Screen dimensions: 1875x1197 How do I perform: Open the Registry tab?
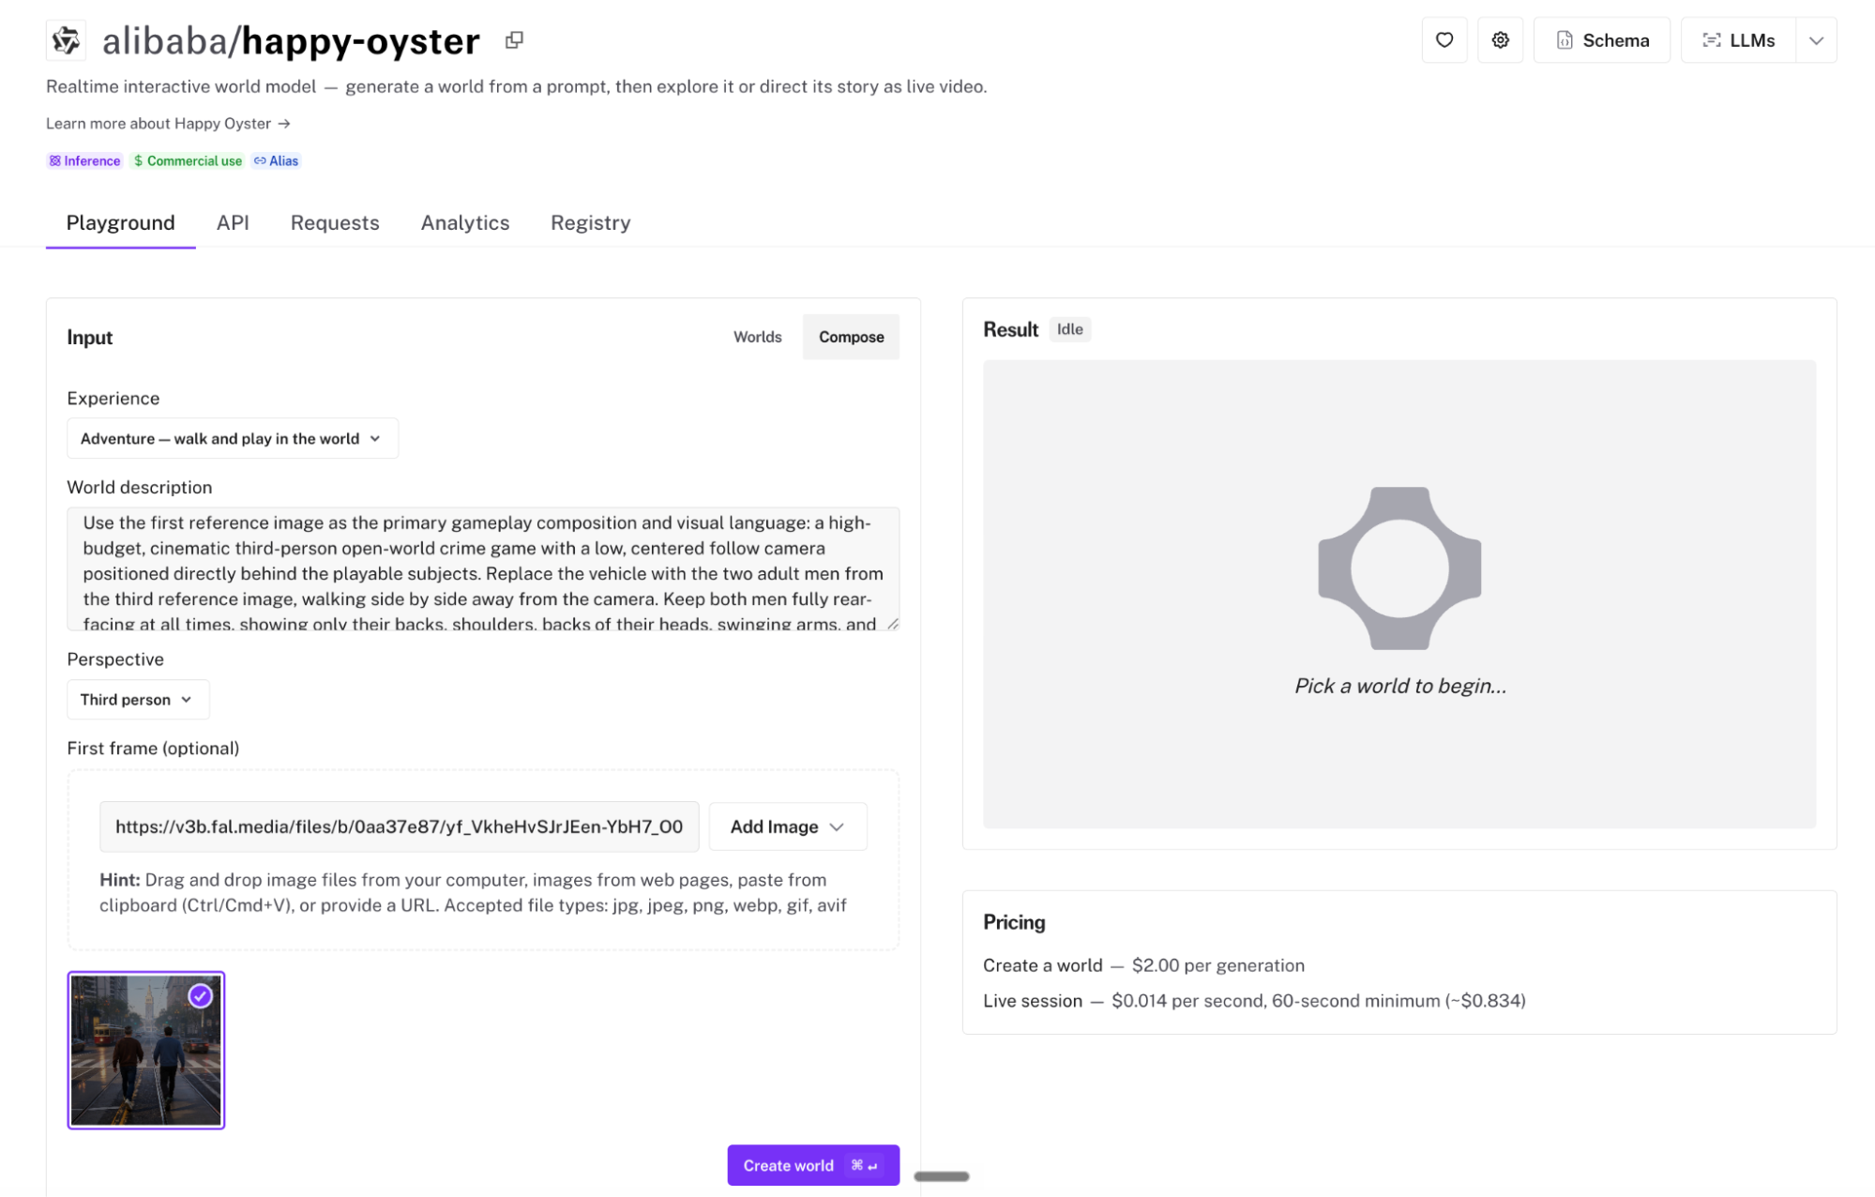coord(590,223)
